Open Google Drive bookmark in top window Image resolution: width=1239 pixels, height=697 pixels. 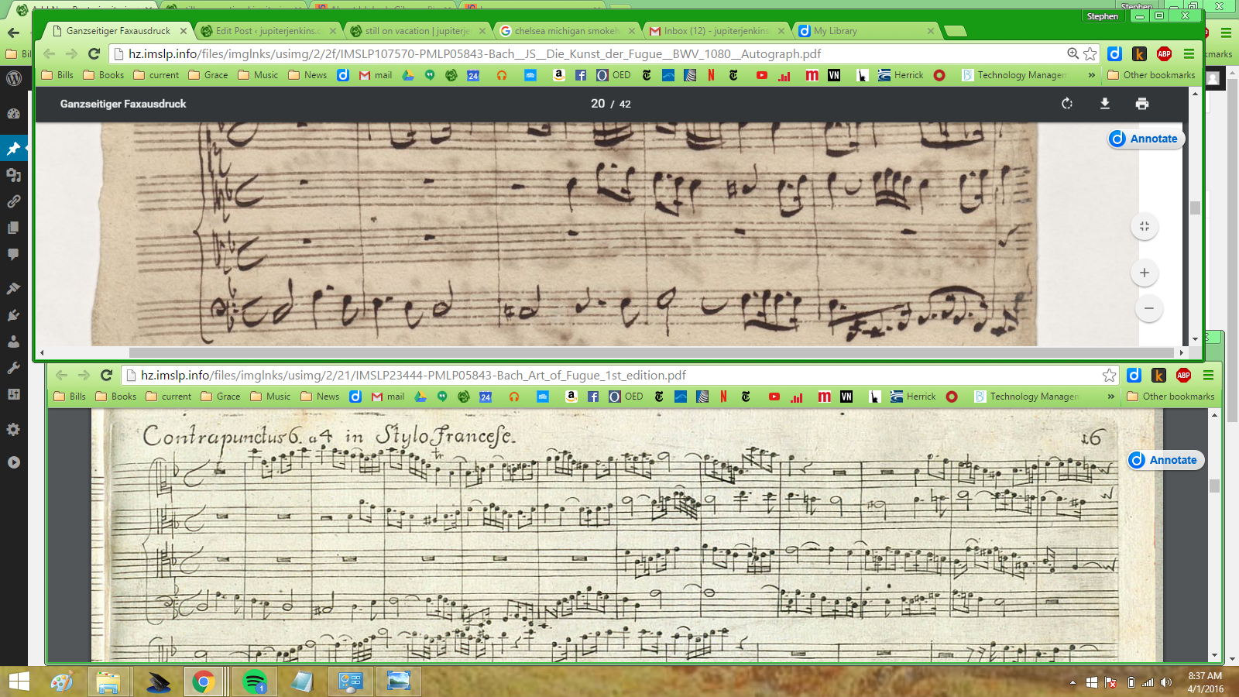pos(408,75)
